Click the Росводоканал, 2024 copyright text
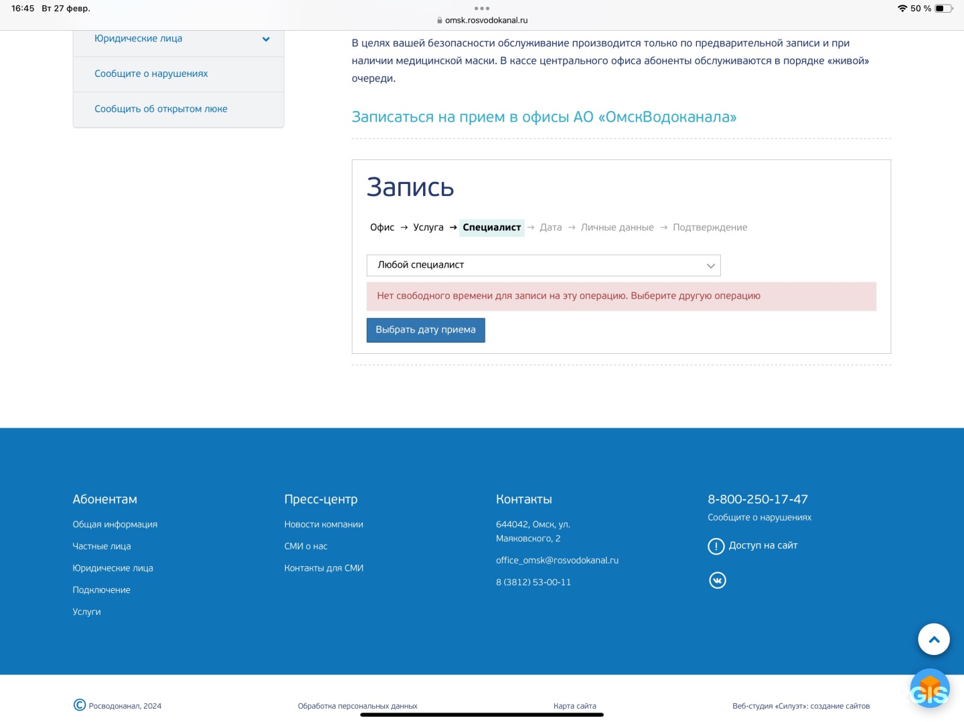The height and width of the screenshot is (722, 964). click(125, 706)
